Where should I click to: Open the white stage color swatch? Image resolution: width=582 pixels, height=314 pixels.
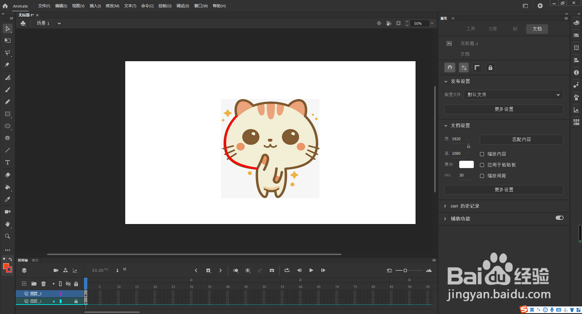point(467,164)
